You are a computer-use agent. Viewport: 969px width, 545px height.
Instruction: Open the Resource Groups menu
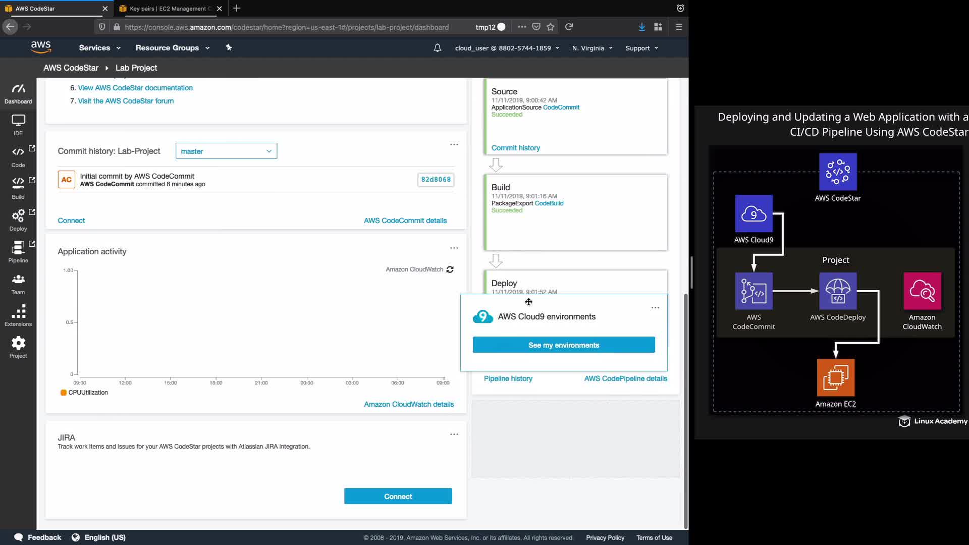point(172,48)
